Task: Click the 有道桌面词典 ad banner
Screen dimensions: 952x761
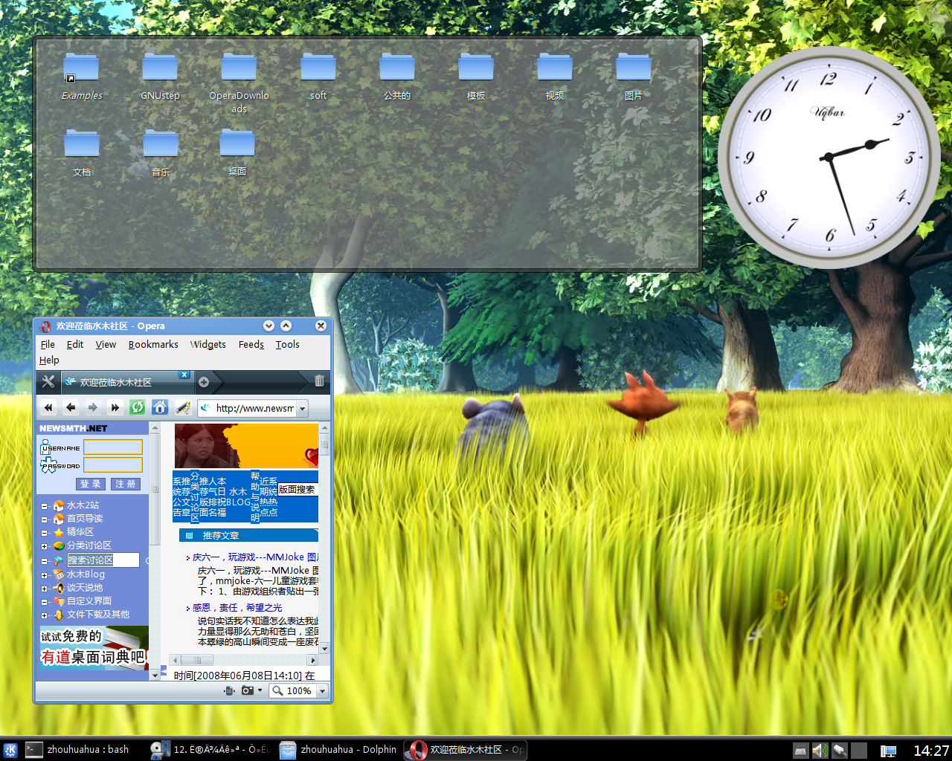Action: tap(94, 647)
